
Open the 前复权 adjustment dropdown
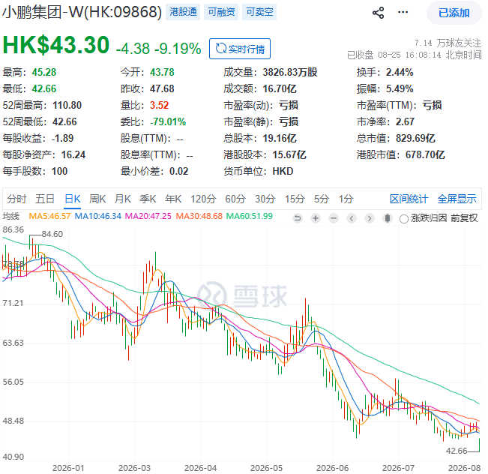coord(464,218)
